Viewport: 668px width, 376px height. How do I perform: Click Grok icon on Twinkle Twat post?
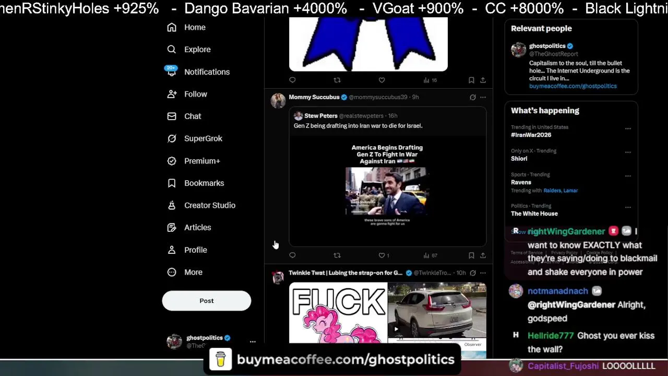(x=473, y=273)
